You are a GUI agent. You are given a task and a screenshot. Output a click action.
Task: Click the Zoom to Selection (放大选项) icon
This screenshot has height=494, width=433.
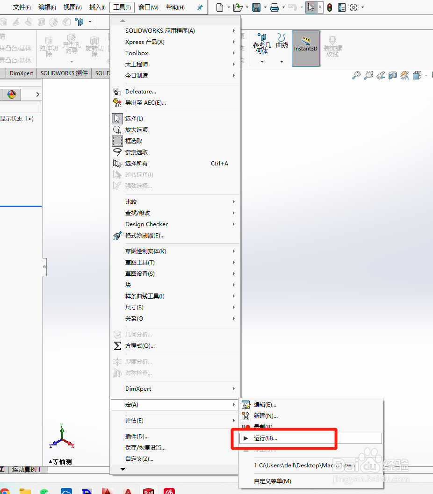tap(117, 130)
